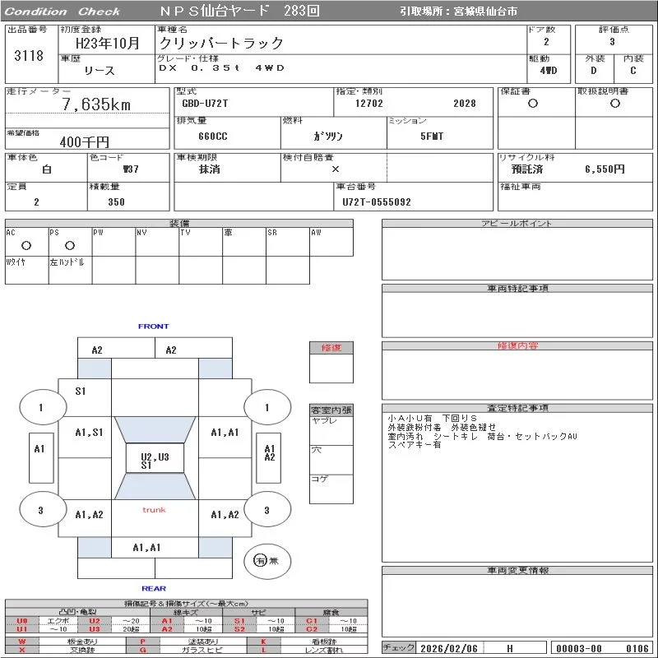Select desired price '400千円'
Screen dimensions: 658x658
point(85,142)
